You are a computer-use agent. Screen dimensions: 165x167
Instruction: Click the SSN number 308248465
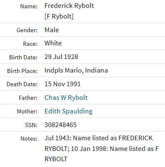click(60, 125)
